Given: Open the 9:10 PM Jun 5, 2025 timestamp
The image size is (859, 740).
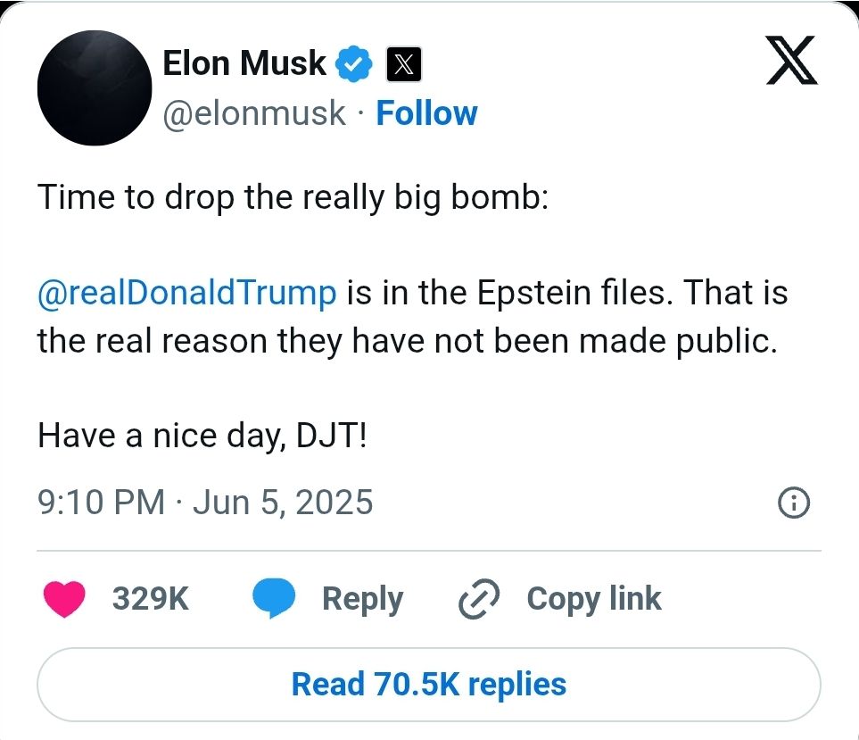Looking at the screenshot, I should [x=205, y=502].
